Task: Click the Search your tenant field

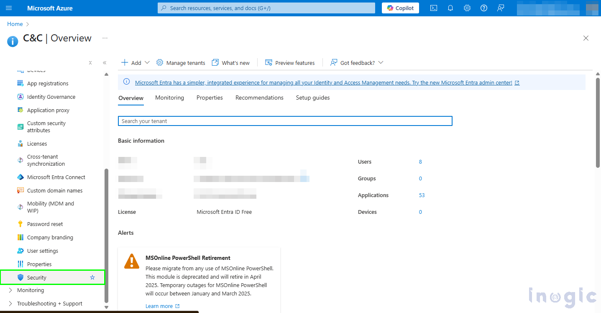Action: click(x=285, y=121)
